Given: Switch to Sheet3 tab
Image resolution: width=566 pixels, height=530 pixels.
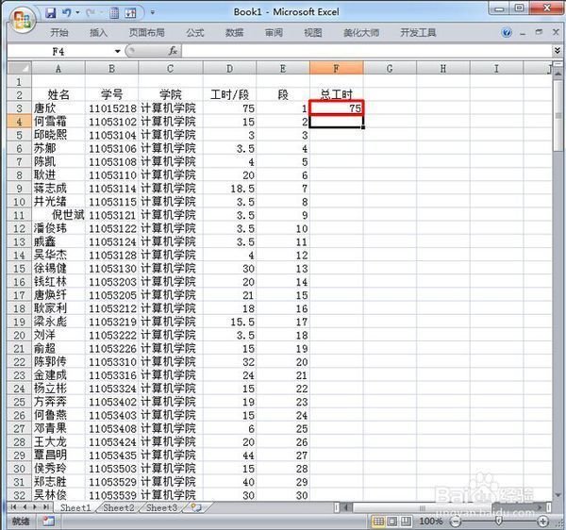Looking at the screenshot, I should 161,507.
